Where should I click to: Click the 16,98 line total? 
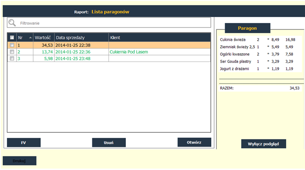(290, 40)
